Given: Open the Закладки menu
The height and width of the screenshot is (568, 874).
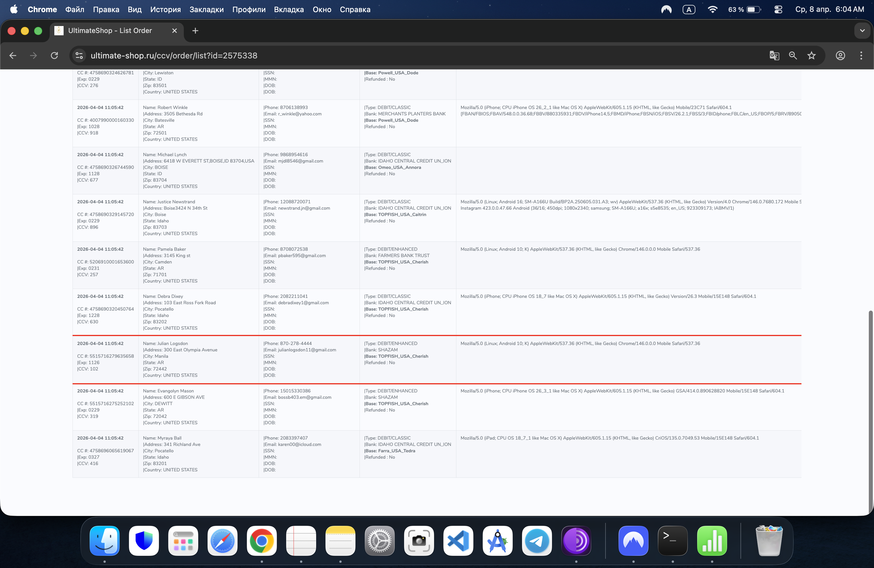Looking at the screenshot, I should coord(206,10).
